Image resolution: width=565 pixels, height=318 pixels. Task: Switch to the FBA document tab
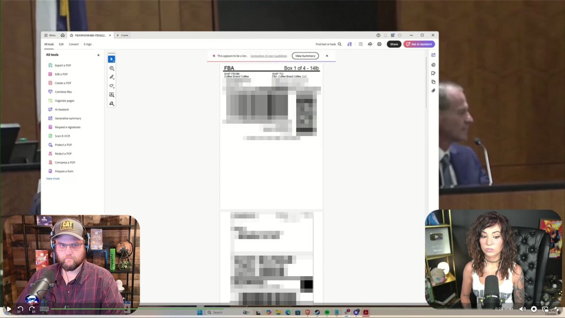[90, 35]
